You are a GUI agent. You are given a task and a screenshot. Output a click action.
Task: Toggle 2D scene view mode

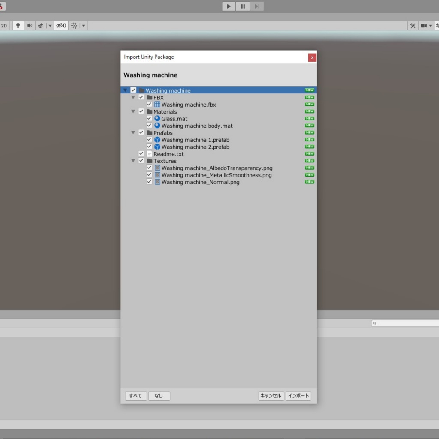pyautogui.click(x=4, y=26)
